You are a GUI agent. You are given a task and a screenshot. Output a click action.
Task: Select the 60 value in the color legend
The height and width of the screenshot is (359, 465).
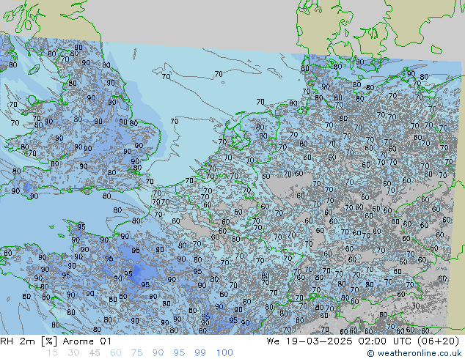click(116, 353)
